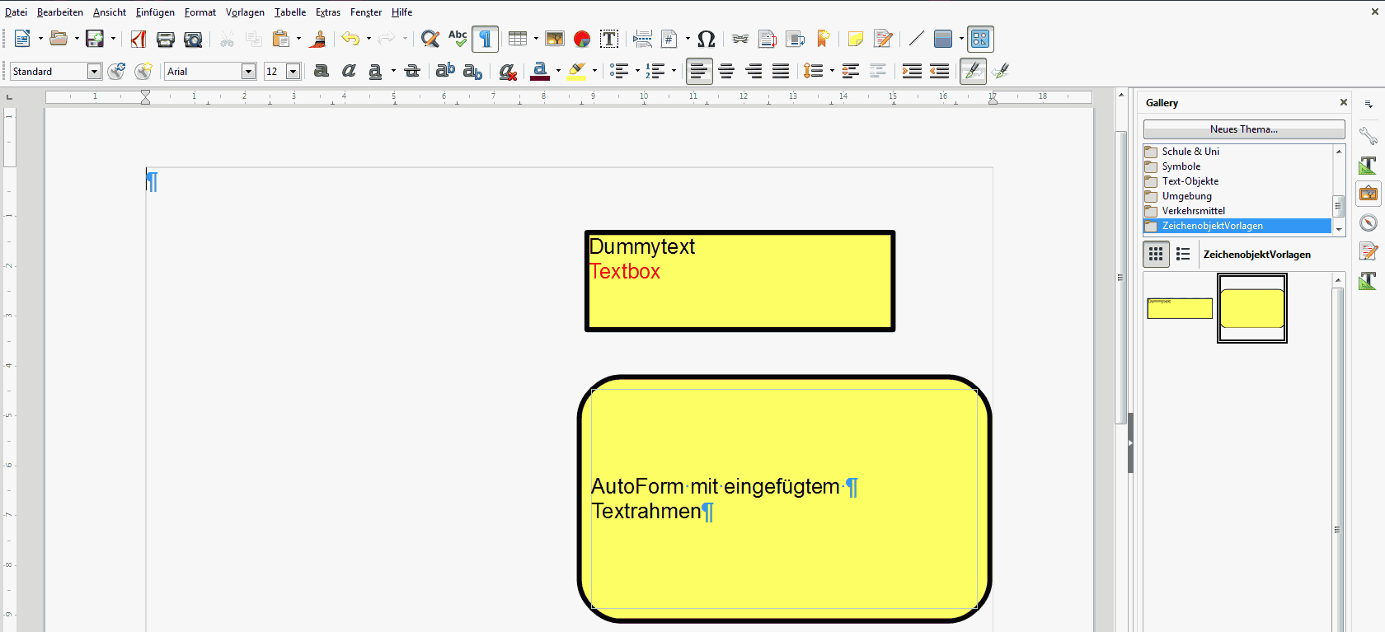
Task: Close the Gallery panel
Action: 1344,102
